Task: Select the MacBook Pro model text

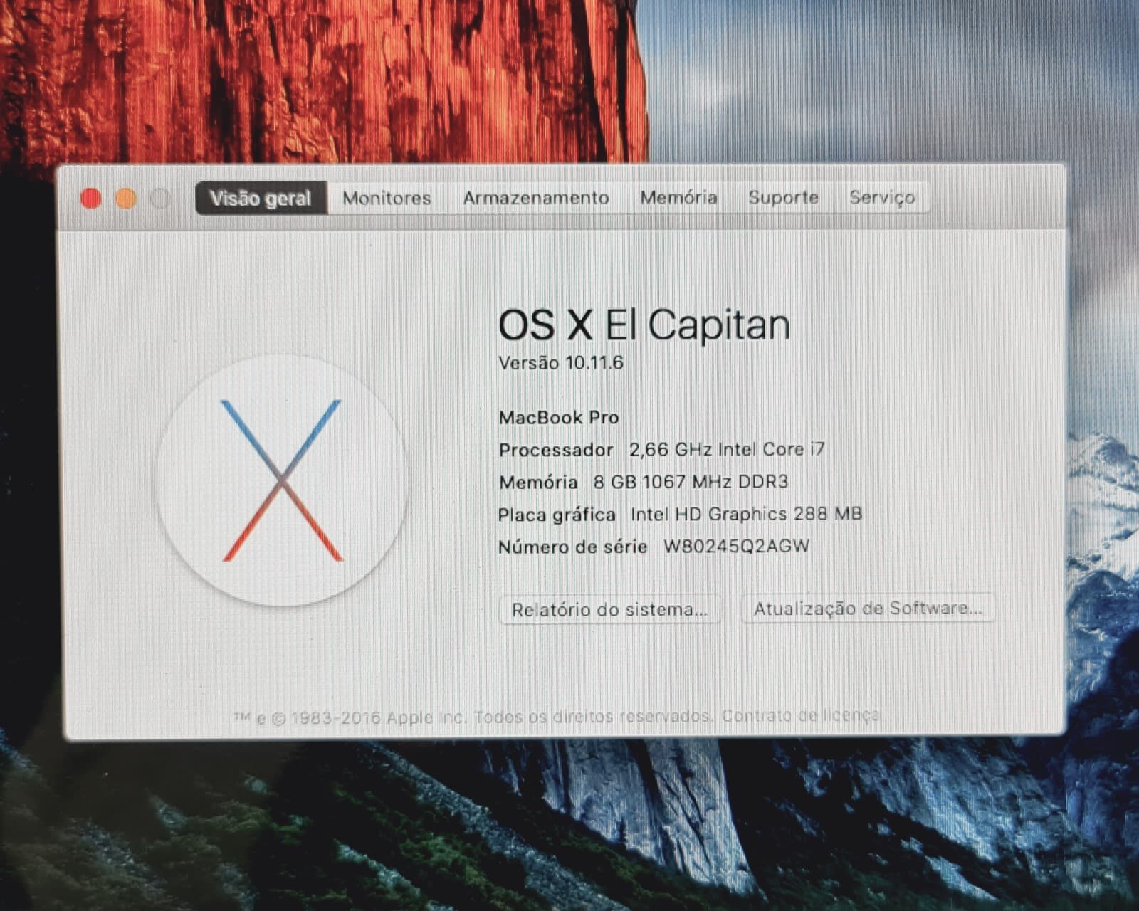Action: [x=559, y=418]
